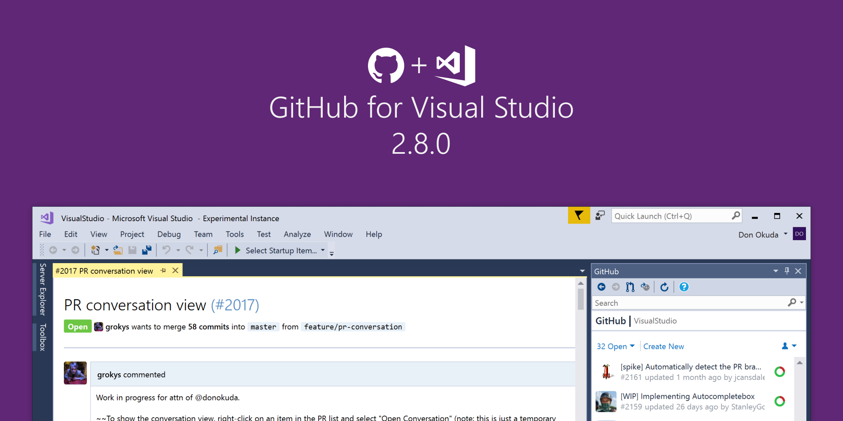This screenshot has height=421, width=843.
Task: Click the yellow notifications filter flag icon
Action: (579, 215)
